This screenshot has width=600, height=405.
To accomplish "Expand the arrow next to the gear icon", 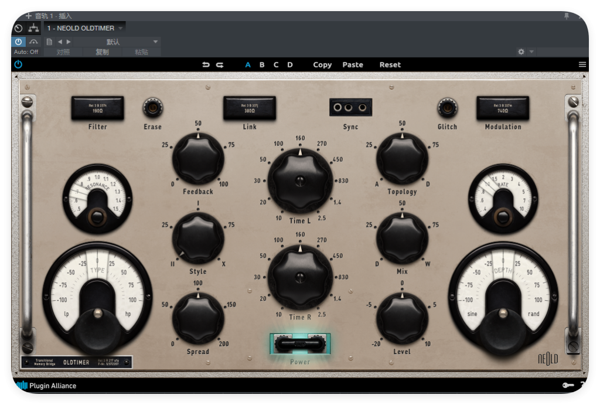I will (531, 52).
